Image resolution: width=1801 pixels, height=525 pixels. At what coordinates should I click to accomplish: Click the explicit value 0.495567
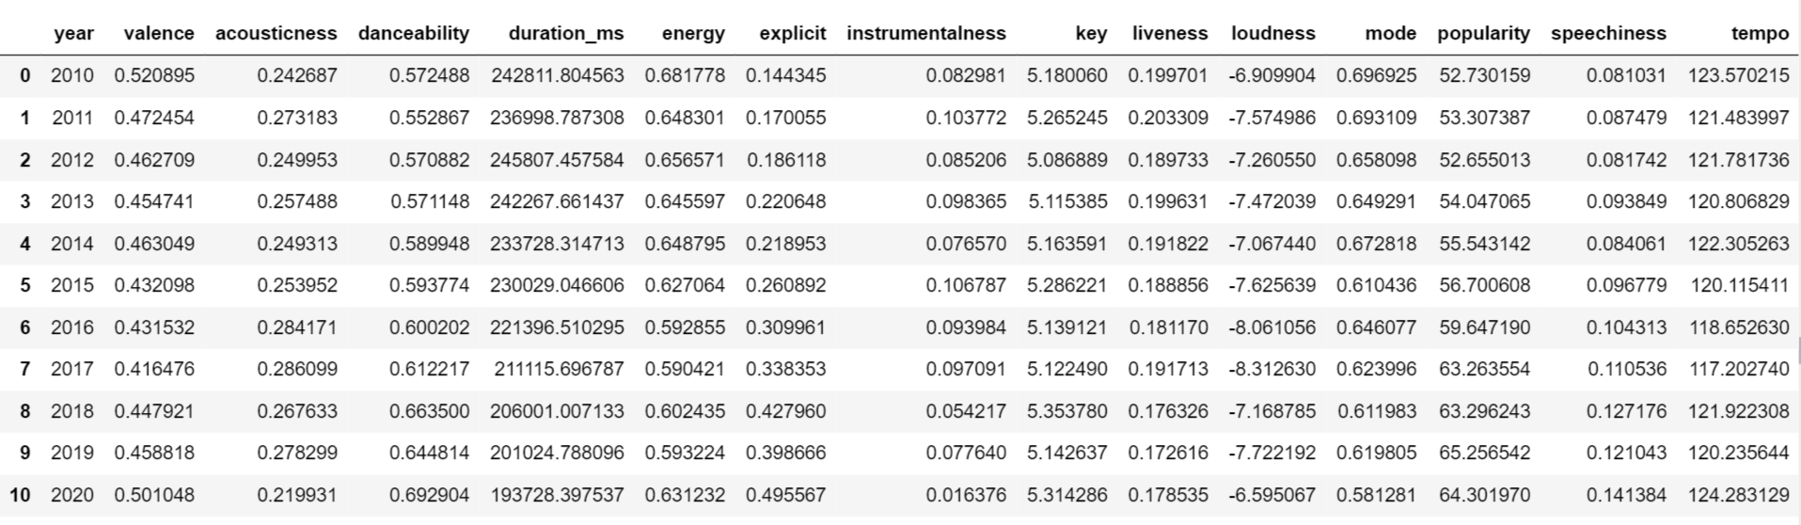(x=785, y=495)
